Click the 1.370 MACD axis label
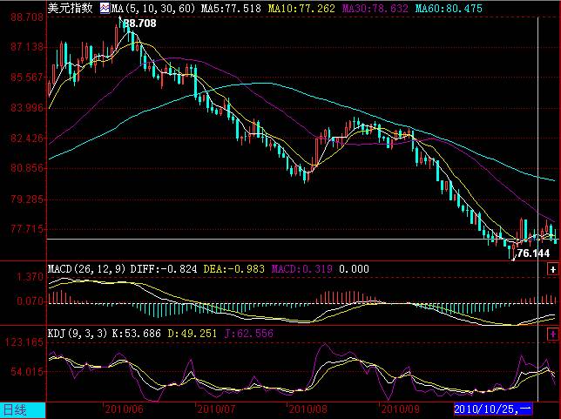561x419 pixels. tap(30, 277)
